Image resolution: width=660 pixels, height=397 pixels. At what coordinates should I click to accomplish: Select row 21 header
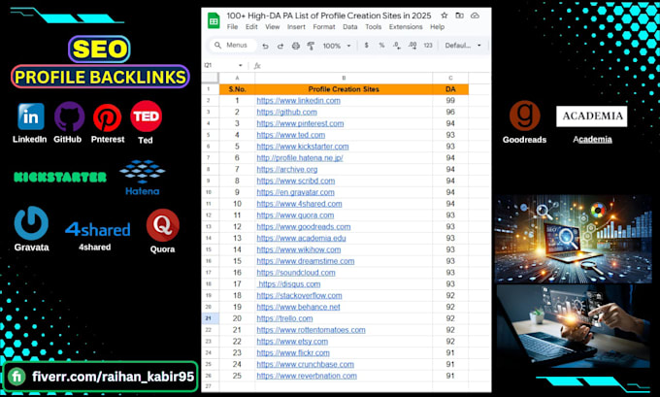pos(210,318)
